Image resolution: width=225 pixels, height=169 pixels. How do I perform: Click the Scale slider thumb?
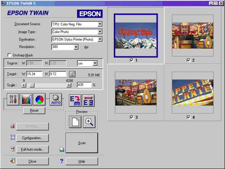tap(32, 85)
